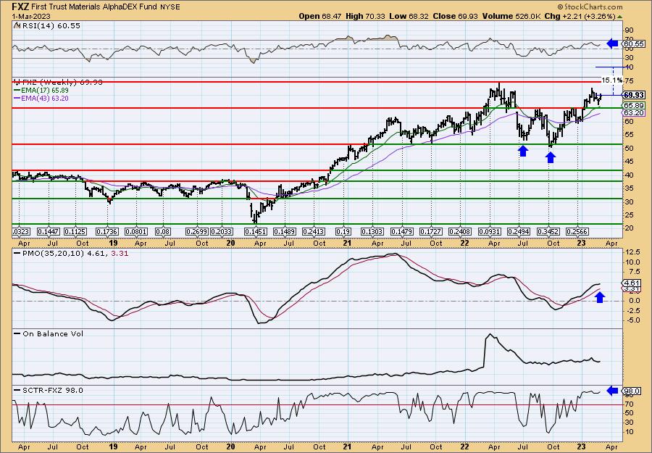Click the 0.2408 volume box

460,231
